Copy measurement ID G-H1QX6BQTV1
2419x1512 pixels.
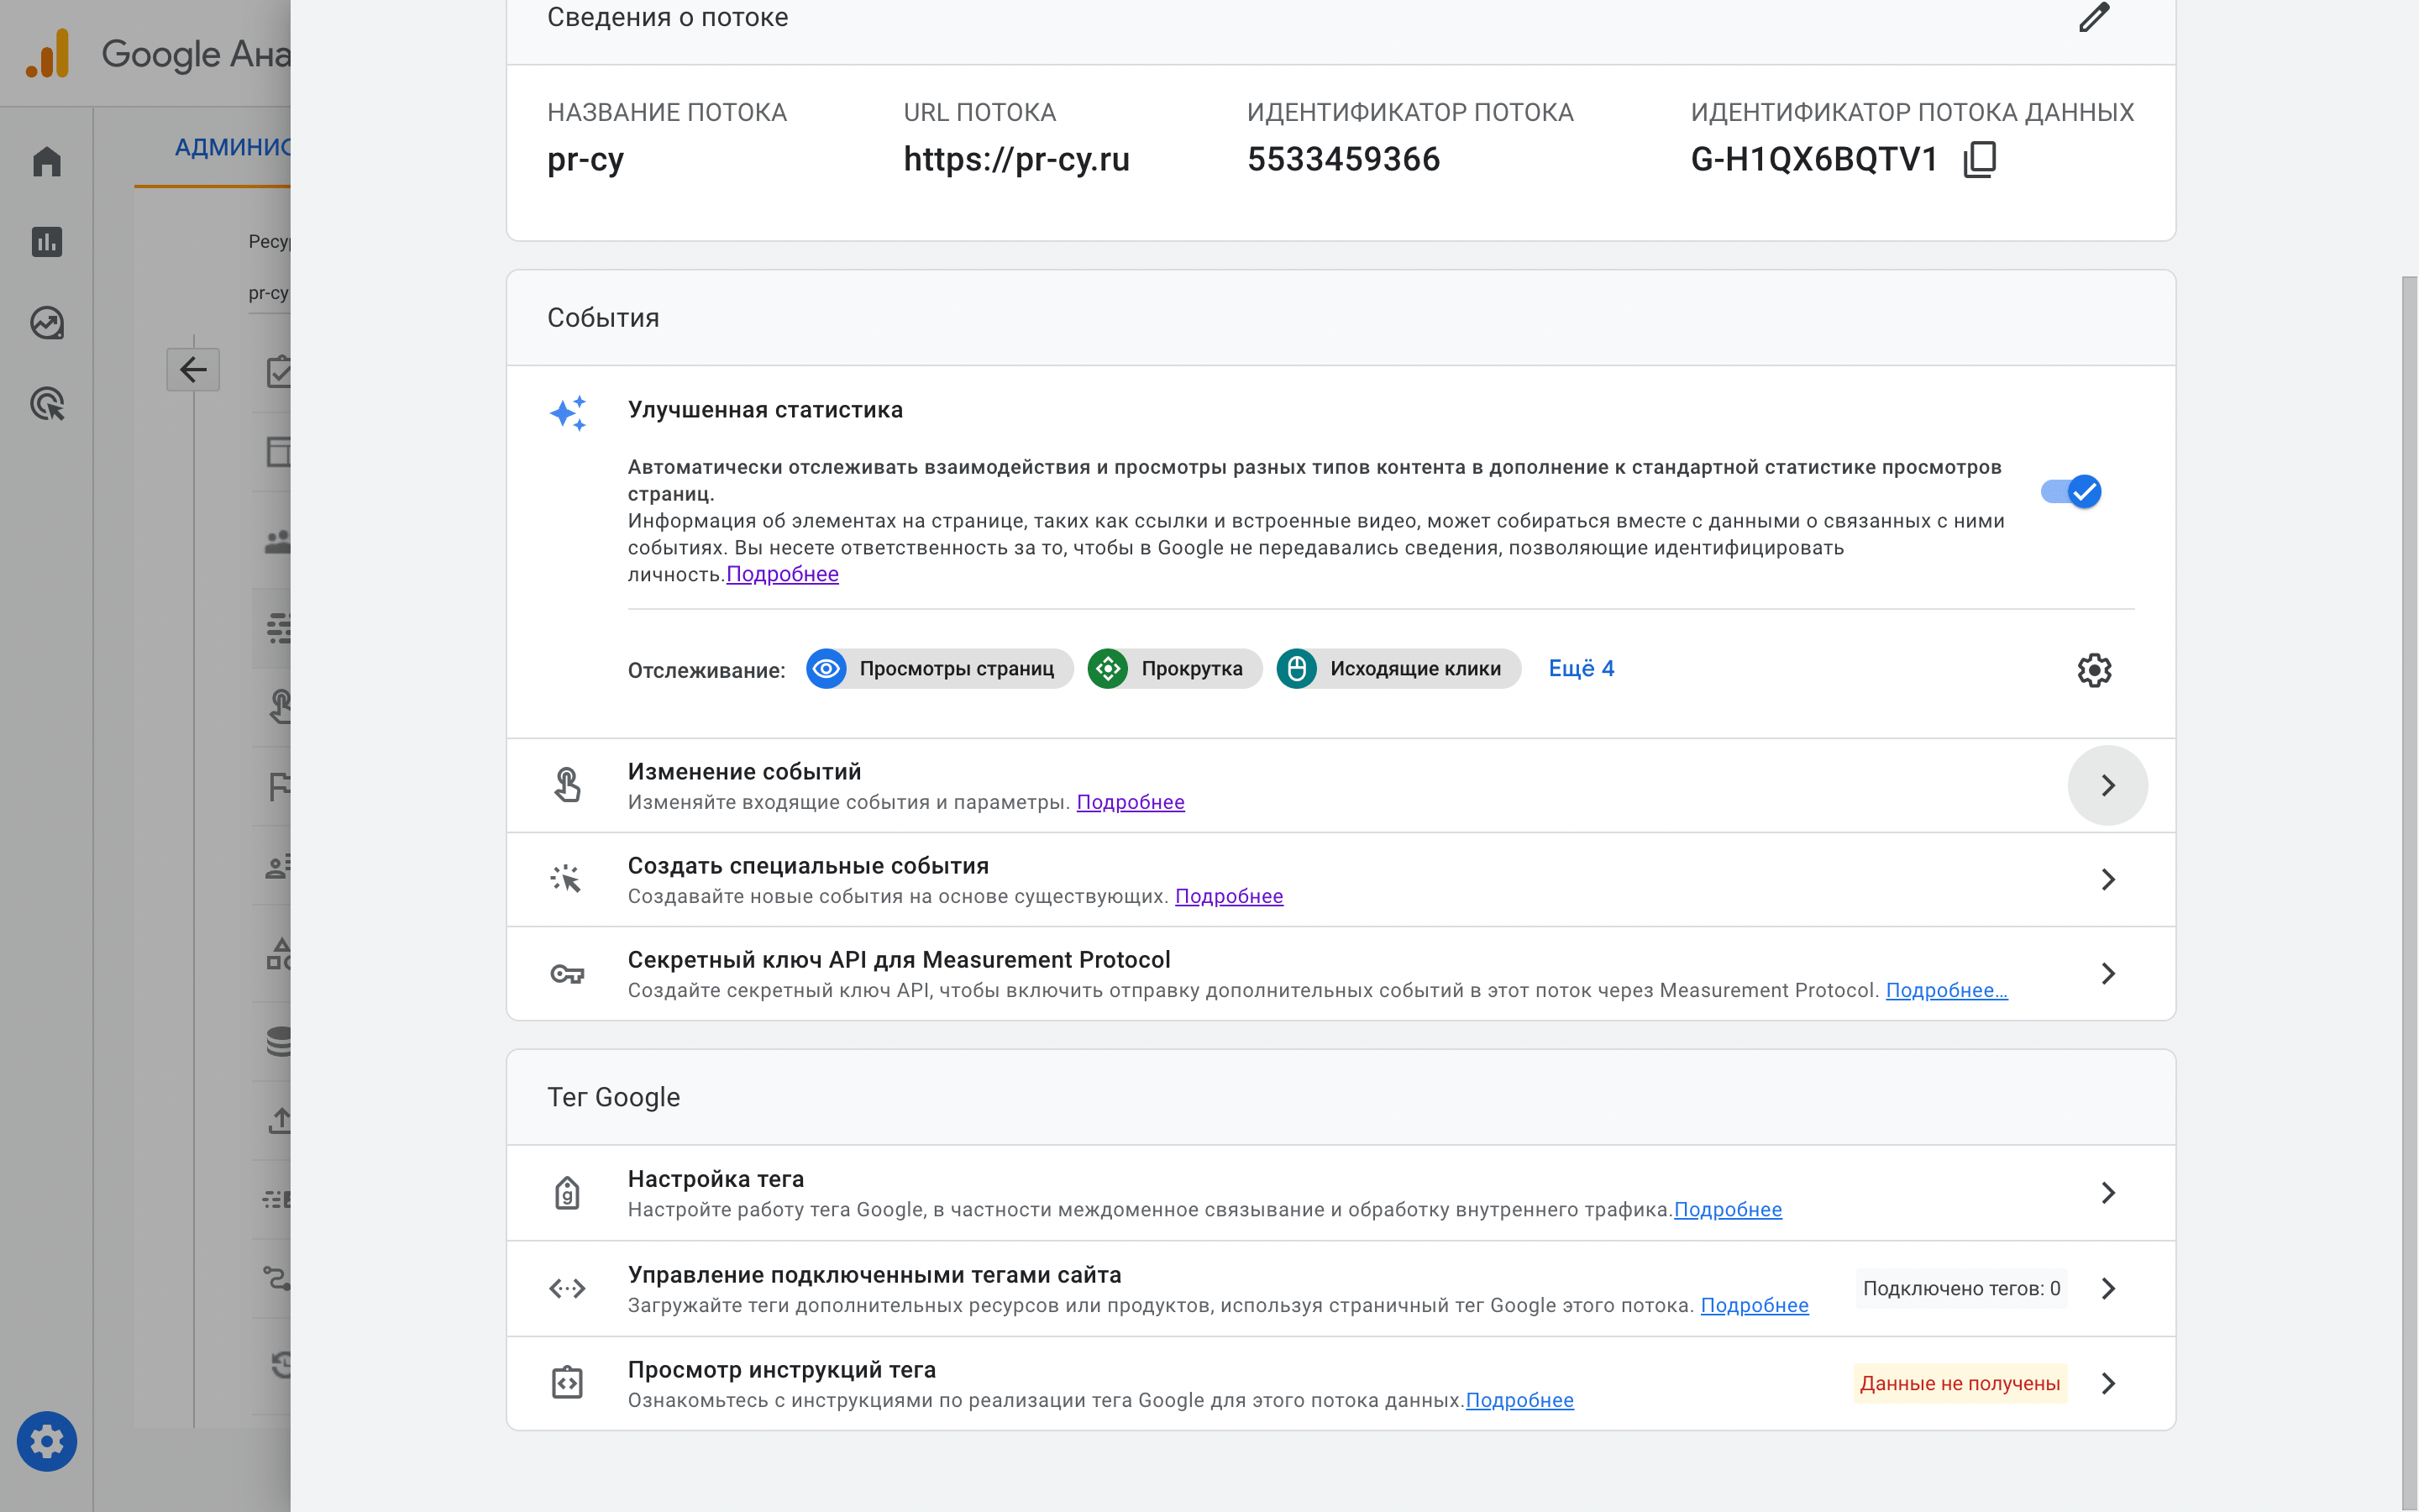tap(1981, 159)
